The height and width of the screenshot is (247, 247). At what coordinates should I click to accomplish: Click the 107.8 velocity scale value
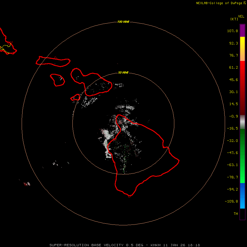(232, 31)
